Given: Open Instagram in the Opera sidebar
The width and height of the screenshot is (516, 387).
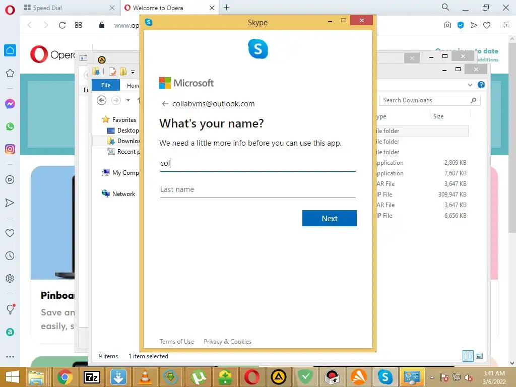Looking at the screenshot, I should pyautogui.click(x=10, y=149).
